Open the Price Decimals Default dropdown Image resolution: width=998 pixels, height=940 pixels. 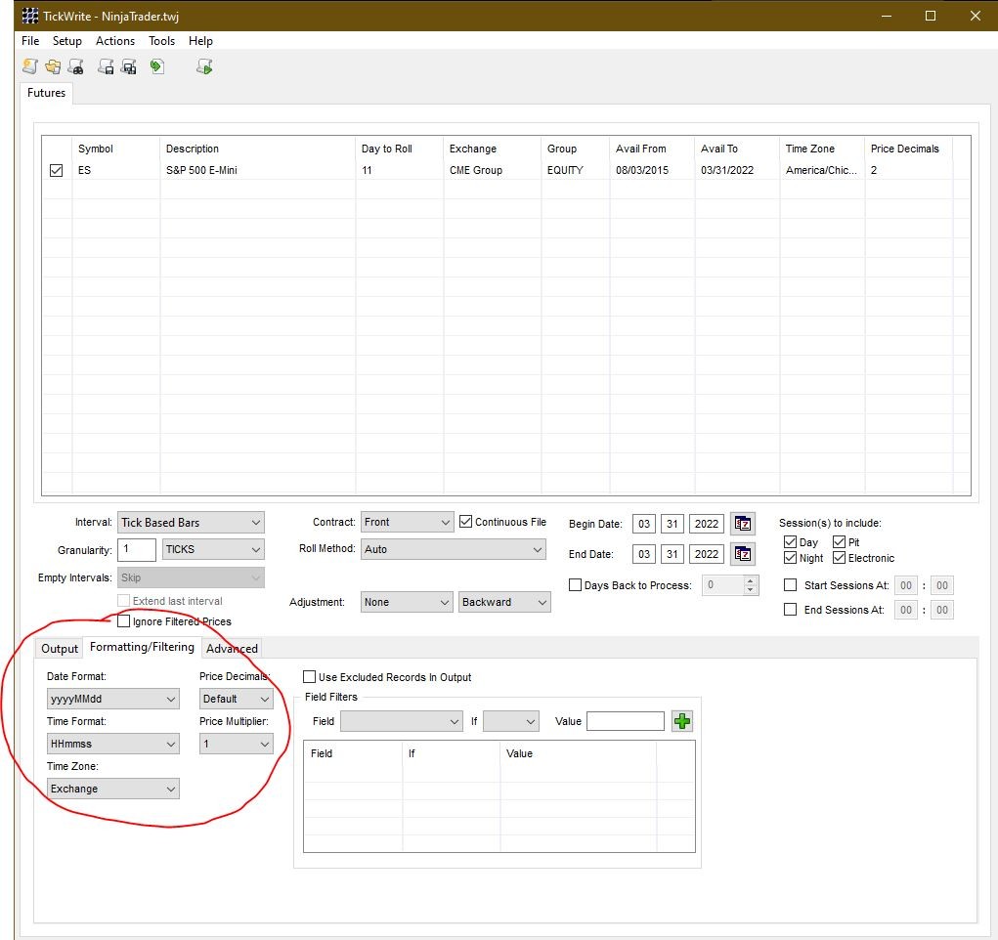pyautogui.click(x=237, y=699)
